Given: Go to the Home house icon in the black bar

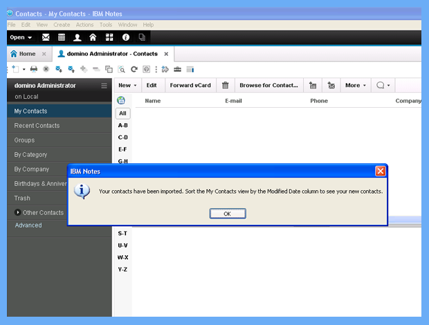Looking at the screenshot, I should coord(93,37).
